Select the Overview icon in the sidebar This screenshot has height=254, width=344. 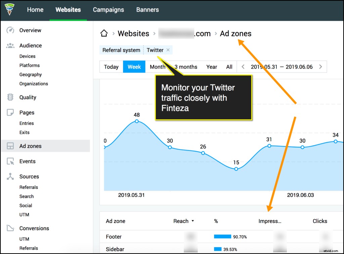tap(10, 30)
